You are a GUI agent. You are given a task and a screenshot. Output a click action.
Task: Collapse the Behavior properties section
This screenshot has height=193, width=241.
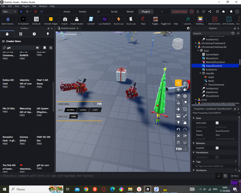(194, 143)
